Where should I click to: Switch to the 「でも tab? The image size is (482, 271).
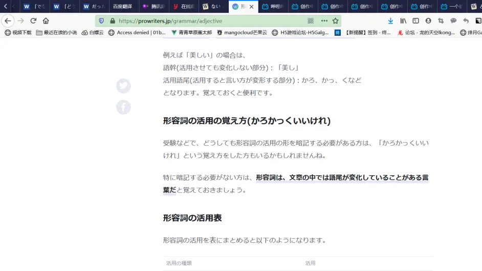coord(35,7)
